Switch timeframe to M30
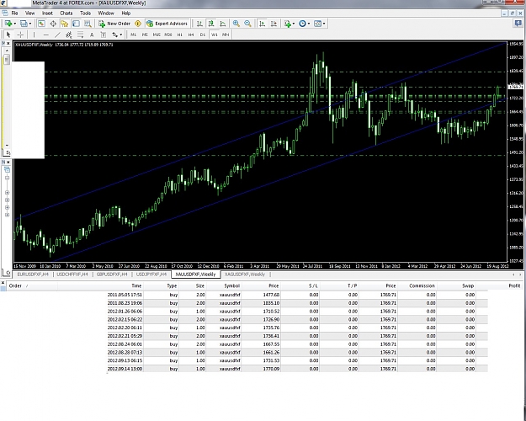This screenshot has width=526, height=421. click(168, 35)
